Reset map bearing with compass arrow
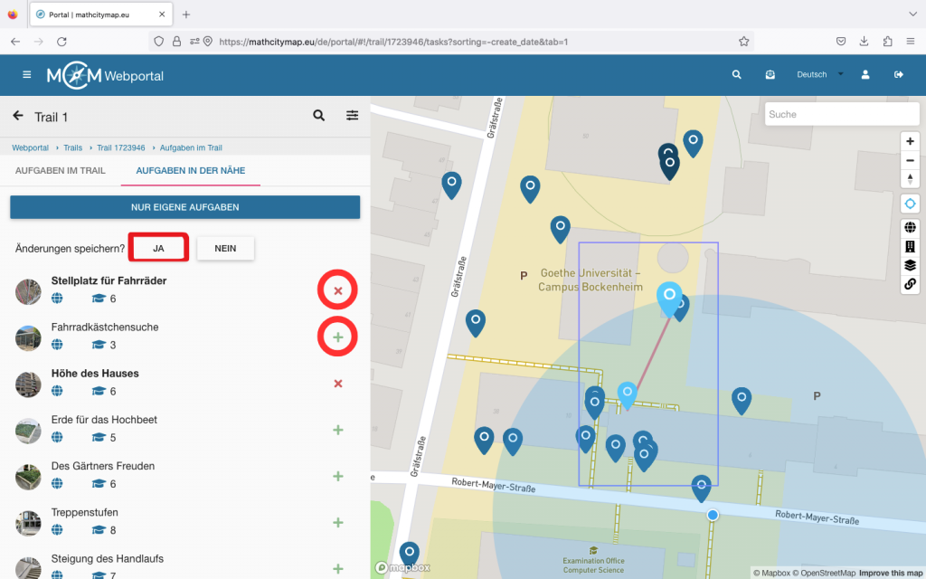Viewport: 926px width, 579px height. click(x=910, y=178)
